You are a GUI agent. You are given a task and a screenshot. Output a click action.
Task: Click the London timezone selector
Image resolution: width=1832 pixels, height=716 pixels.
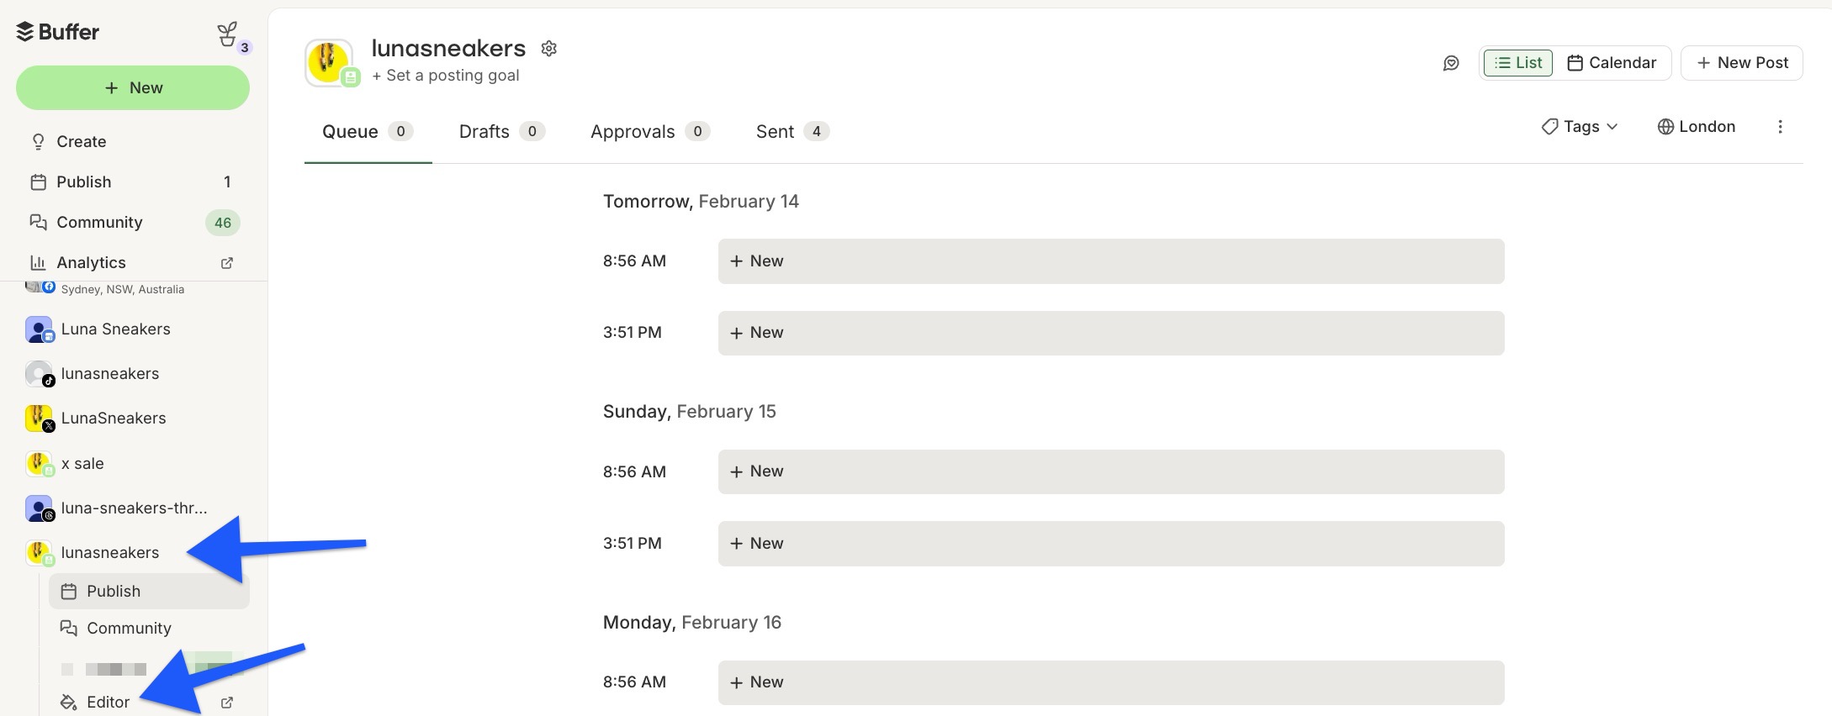tap(1697, 127)
